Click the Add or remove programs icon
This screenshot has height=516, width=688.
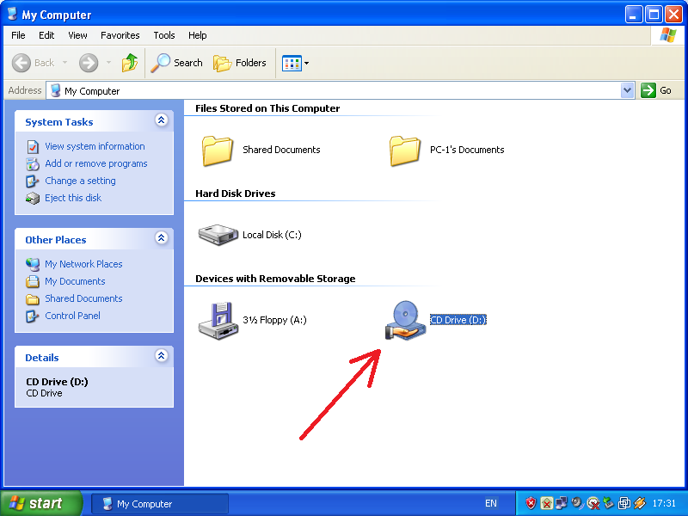[33, 163]
